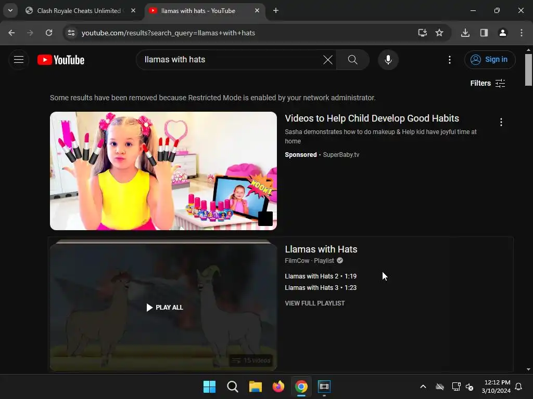View full playlist
The width and height of the screenshot is (533, 399).
(x=315, y=303)
